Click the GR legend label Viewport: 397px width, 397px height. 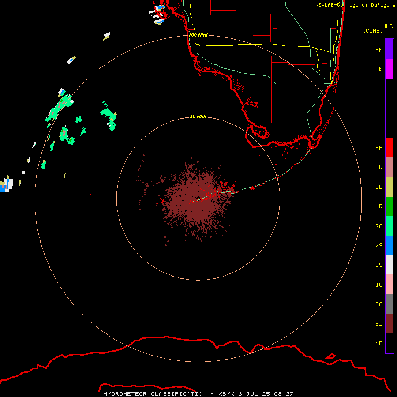click(379, 167)
